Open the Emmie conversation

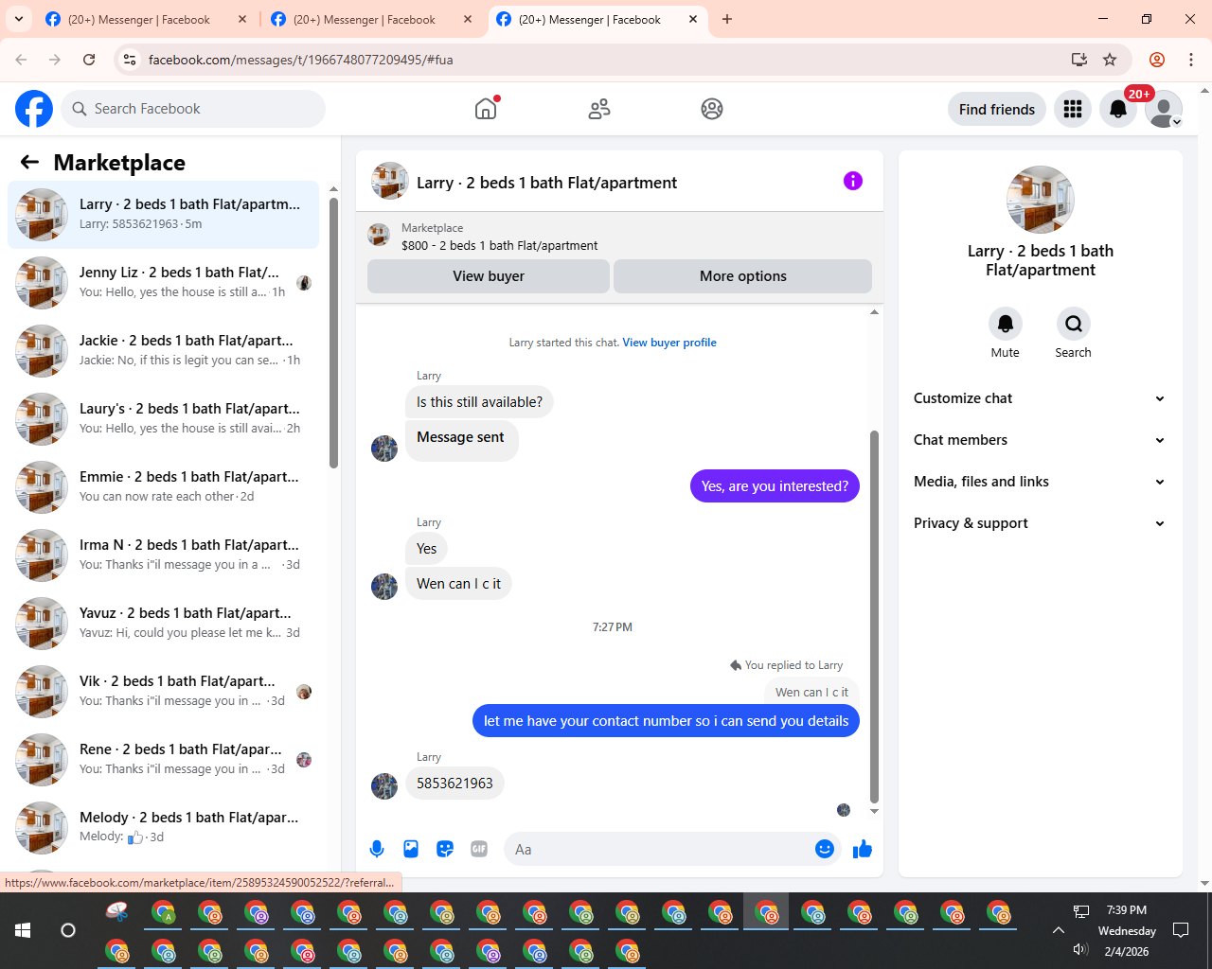pos(163,487)
